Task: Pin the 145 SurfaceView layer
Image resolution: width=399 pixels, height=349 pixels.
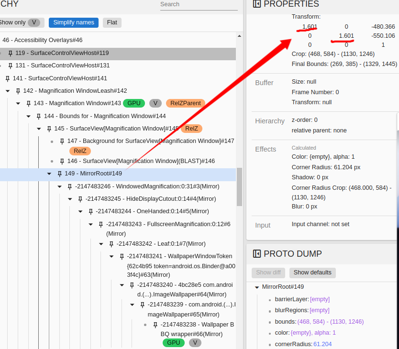Action: point(49,129)
